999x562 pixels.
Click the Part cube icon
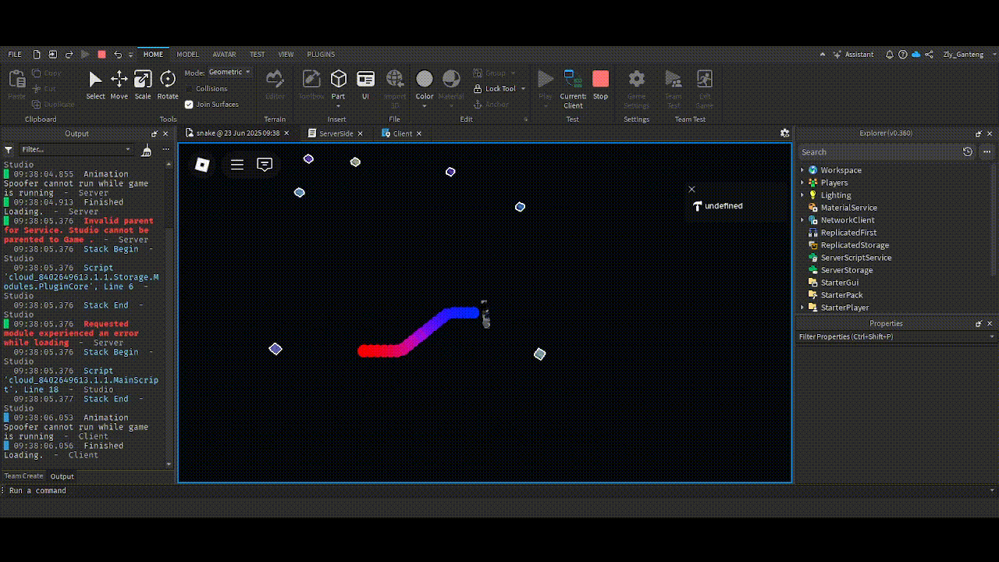point(339,78)
